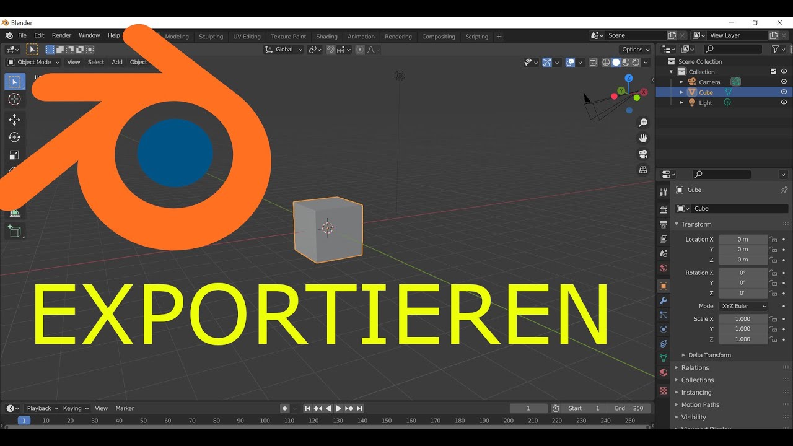
Task: Open the Object Data mesh tab
Action: [664, 358]
